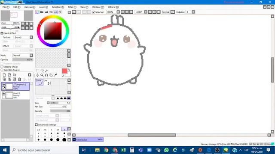Viewport: 275px width, 154px height.
Task: Adjust the brush Size slider
Action: point(60,103)
